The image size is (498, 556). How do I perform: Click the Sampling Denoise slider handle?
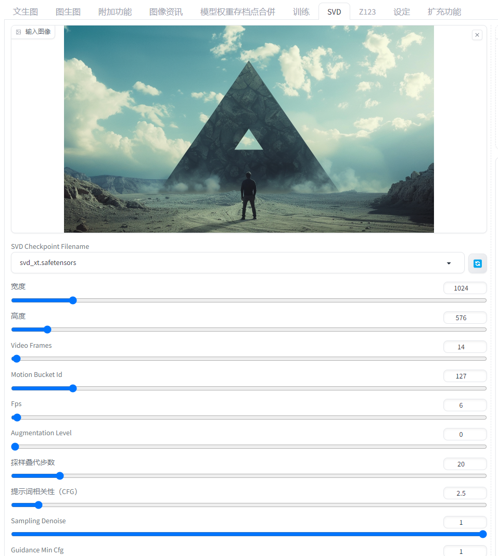click(483, 534)
